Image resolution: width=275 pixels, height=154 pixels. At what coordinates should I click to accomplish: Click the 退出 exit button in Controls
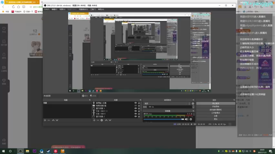tap(216, 119)
